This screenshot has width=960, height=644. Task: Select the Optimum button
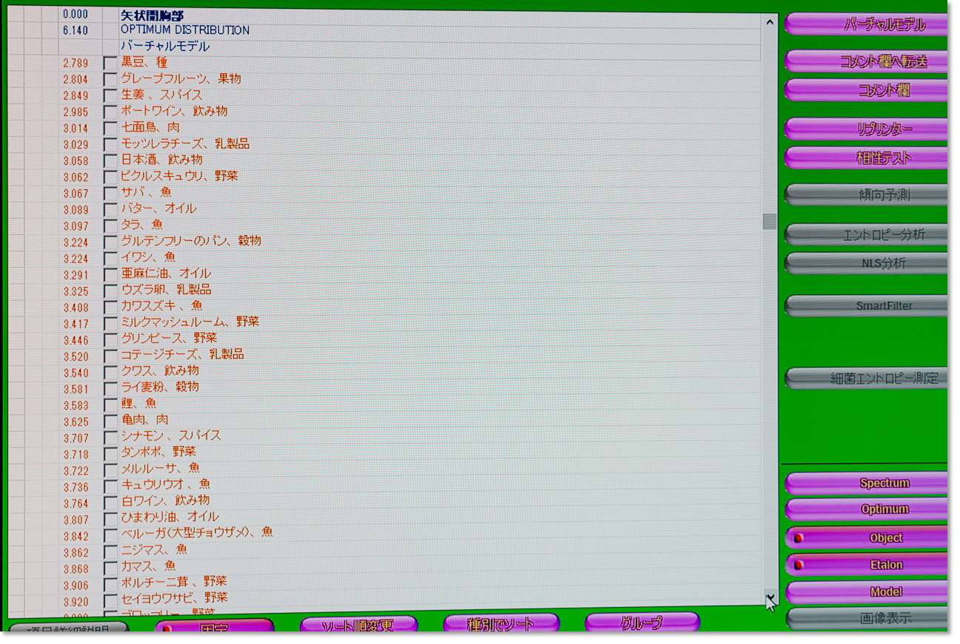[x=867, y=509]
